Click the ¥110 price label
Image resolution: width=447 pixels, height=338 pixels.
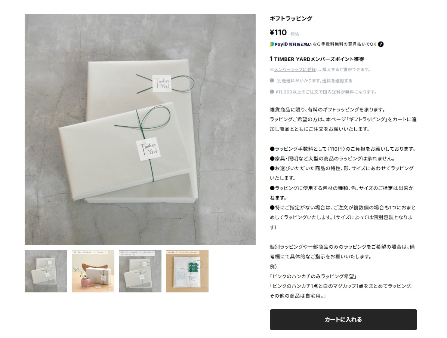pos(278,33)
